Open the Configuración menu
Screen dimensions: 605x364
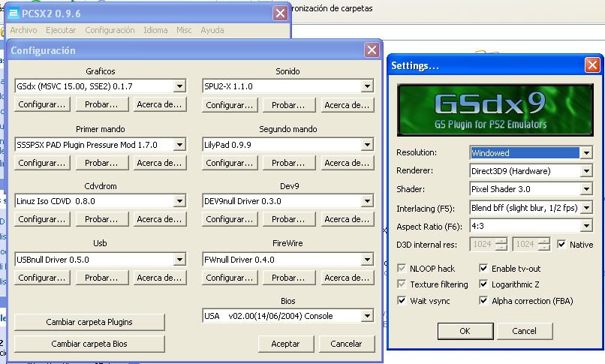point(110,30)
